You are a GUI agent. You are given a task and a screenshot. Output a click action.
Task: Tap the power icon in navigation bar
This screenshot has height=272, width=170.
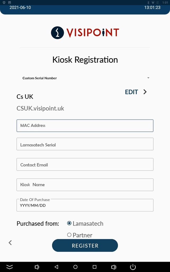tap(133, 267)
